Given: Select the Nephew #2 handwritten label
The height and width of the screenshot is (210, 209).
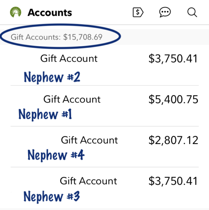Looking at the screenshot, I should pyautogui.click(x=52, y=77).
